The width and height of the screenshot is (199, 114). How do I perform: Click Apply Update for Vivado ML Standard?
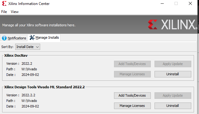(173, 95)
